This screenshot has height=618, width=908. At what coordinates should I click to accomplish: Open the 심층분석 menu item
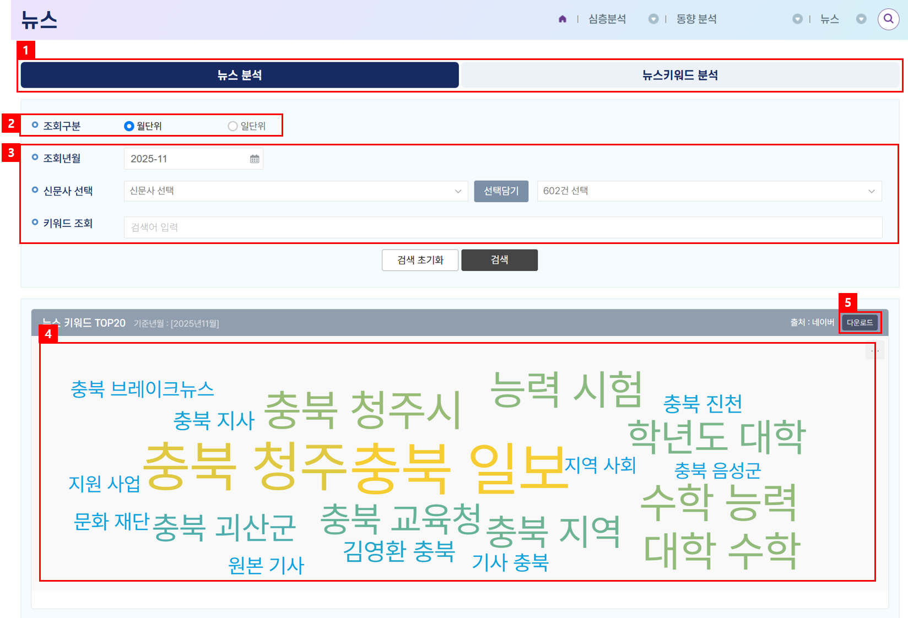pyautogui.click(x=607, y=19)
